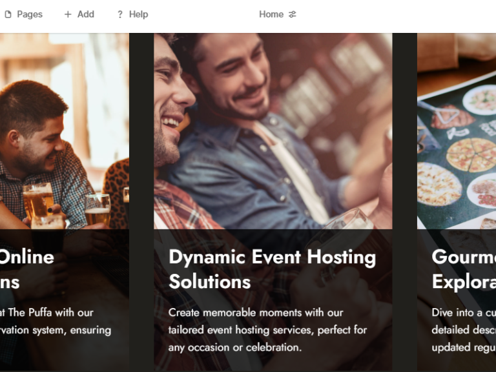This screenshot has height=372, width=496.
Task: Open page settings sliders icon beside Home
Action: click(x=293, y=14)
